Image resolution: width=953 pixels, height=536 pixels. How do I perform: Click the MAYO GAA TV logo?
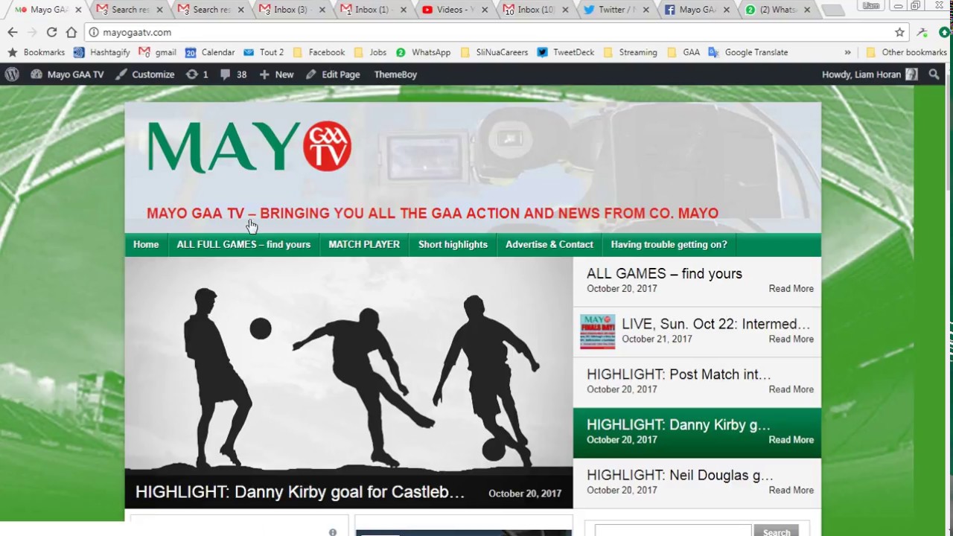(x=249, y=147)
